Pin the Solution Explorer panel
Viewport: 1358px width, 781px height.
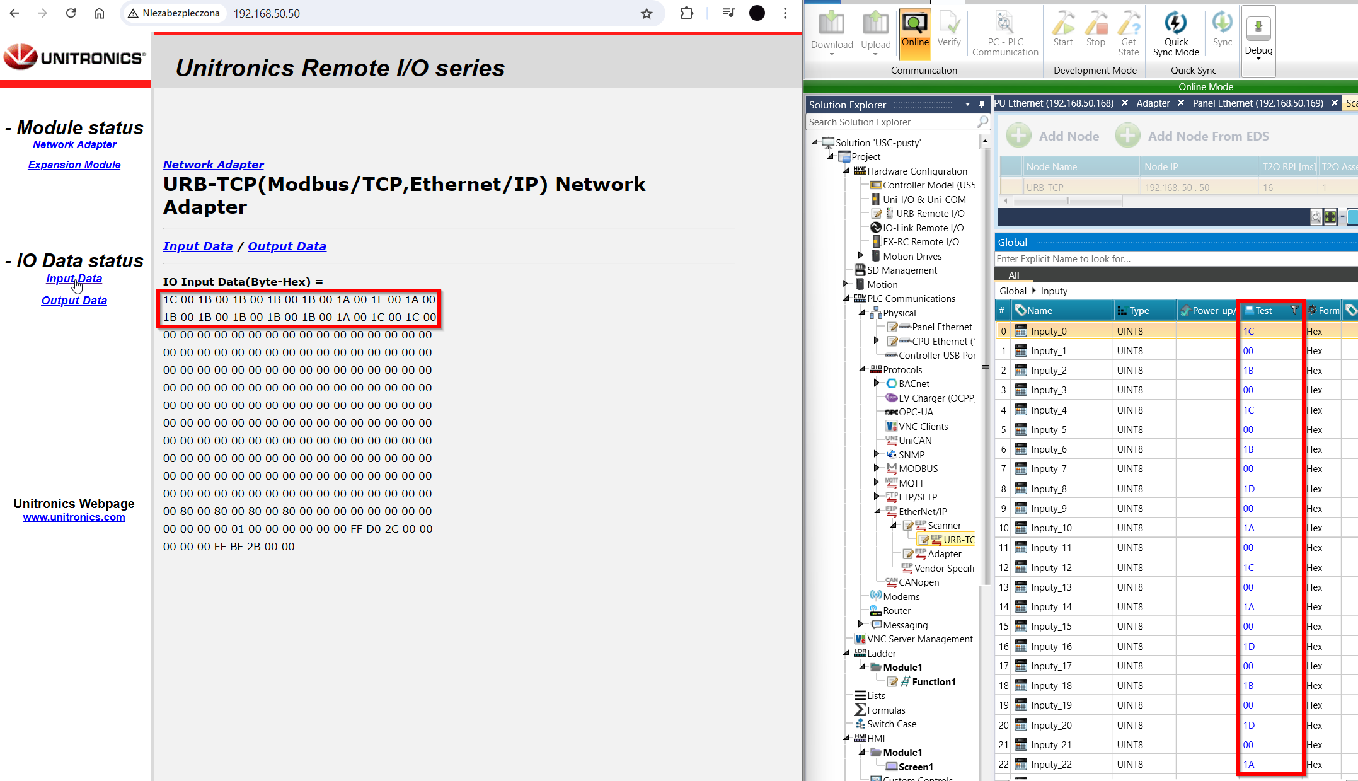click(x=981, y=105)
